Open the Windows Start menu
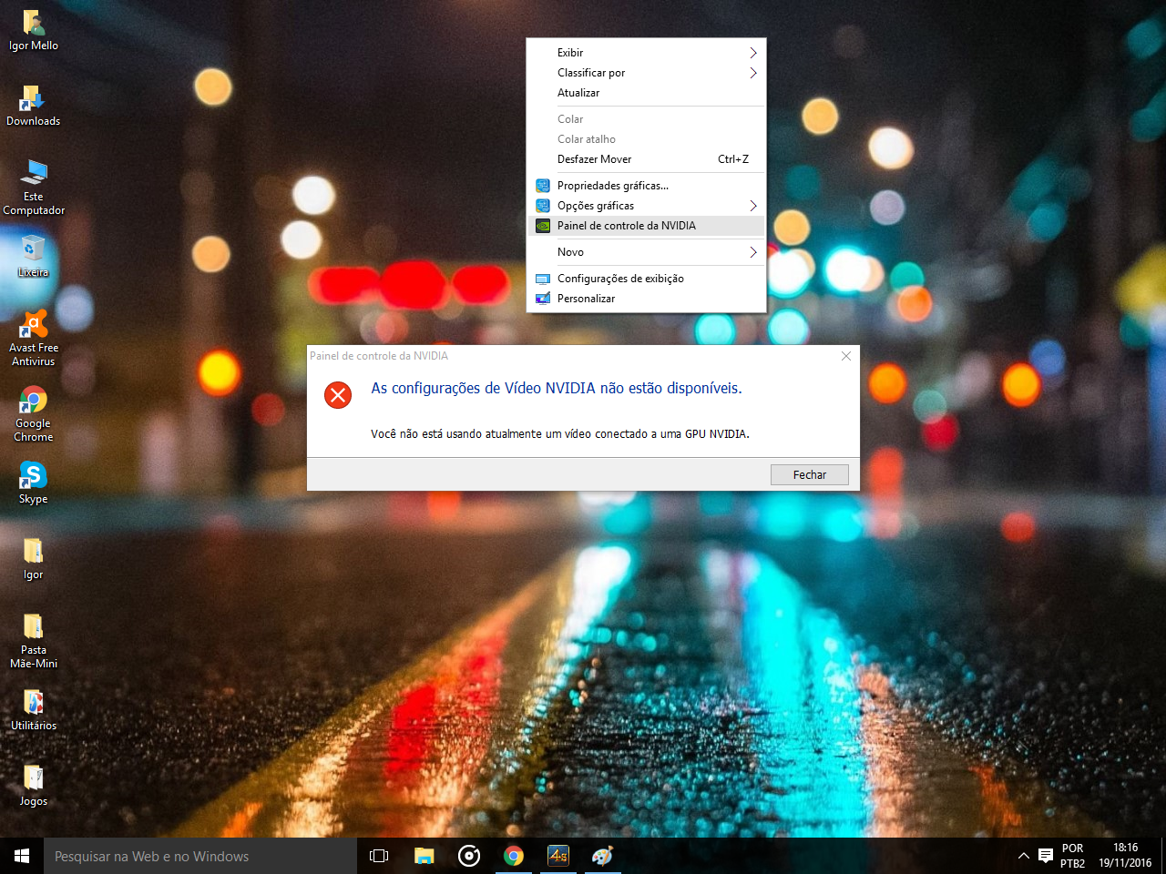The width and height of the screenshot is (1166, 874). [22, 856]
